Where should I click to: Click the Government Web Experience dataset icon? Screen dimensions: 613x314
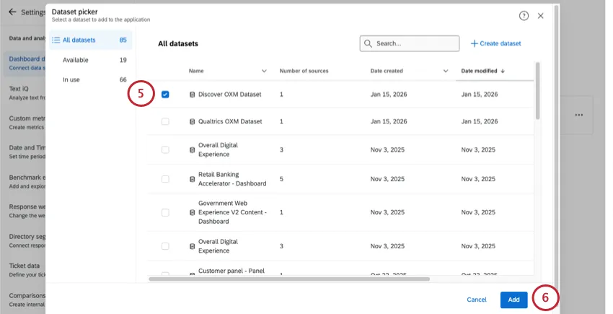coord(193,212)
